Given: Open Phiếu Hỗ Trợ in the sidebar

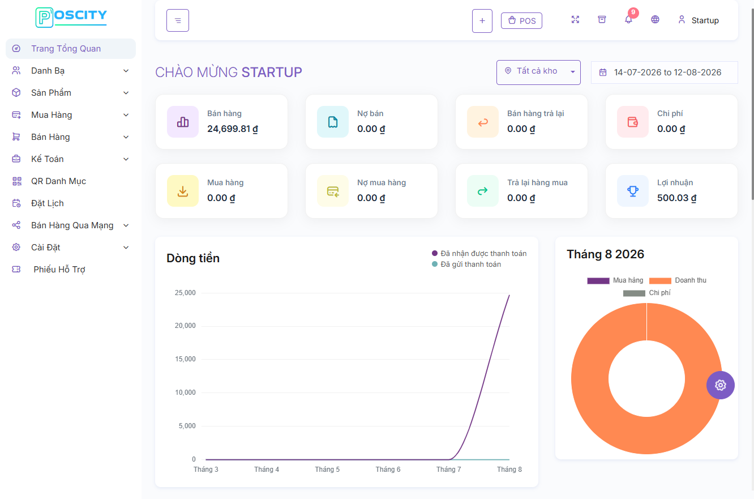Looking at the screenshot, I should coord(71,270).
